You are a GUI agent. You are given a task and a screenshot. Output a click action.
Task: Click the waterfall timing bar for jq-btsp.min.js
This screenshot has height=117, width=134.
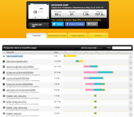[x=98, y=72]
